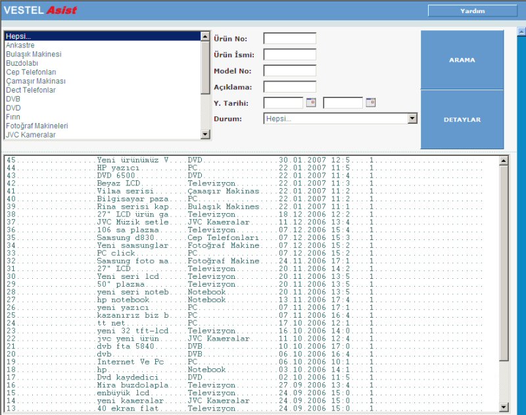
Task: Select row 39 Rina serisi kap
Action: coord(252,207)
